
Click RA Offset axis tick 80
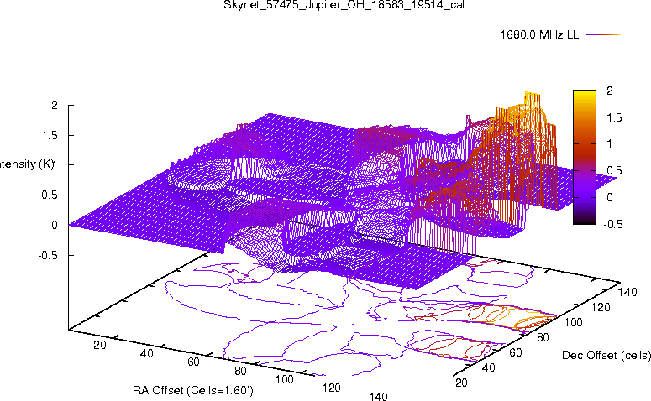[x=240, y=371]
